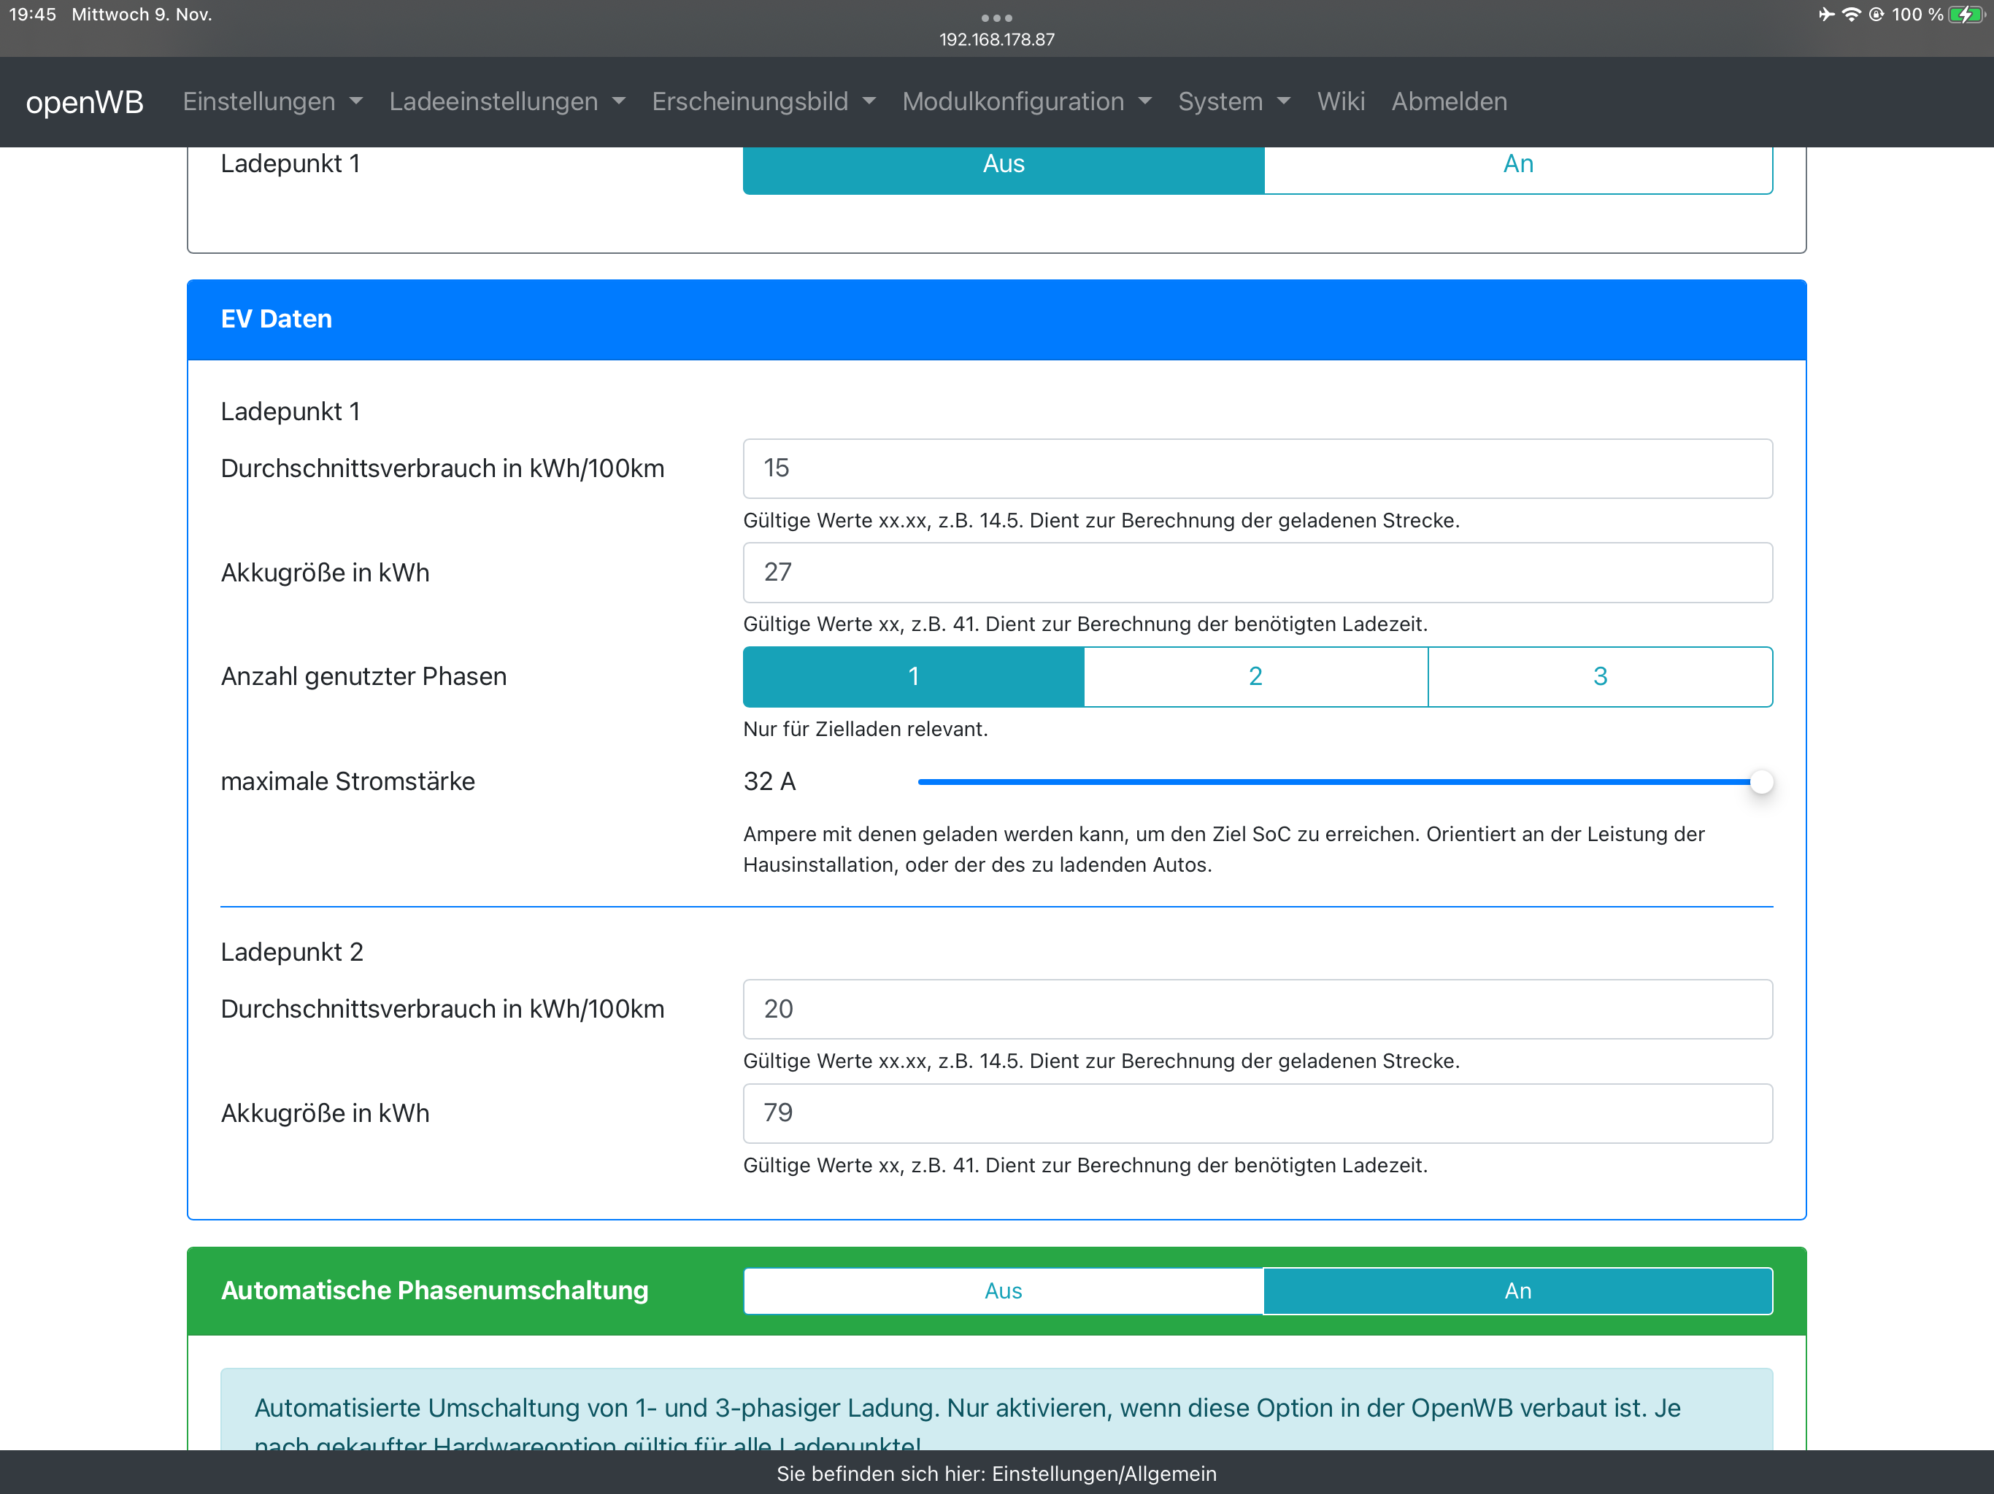The height and width of the screenshot is (1494, 1994).
Task: Tap the rotation lock status icon
Action: pos(1876,15)
